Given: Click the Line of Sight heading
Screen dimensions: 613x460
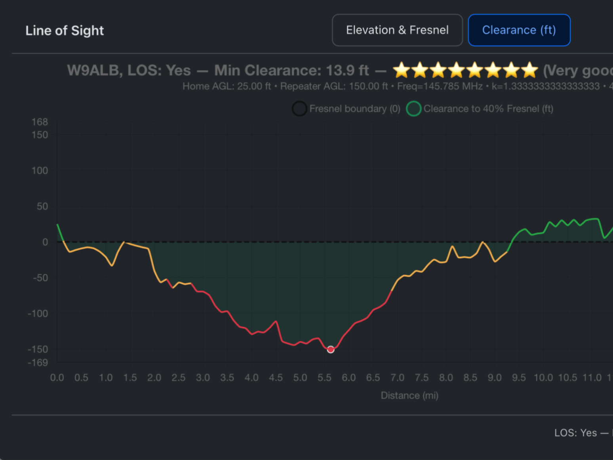Looking at the screenshot, I should [x=65, y=30].
